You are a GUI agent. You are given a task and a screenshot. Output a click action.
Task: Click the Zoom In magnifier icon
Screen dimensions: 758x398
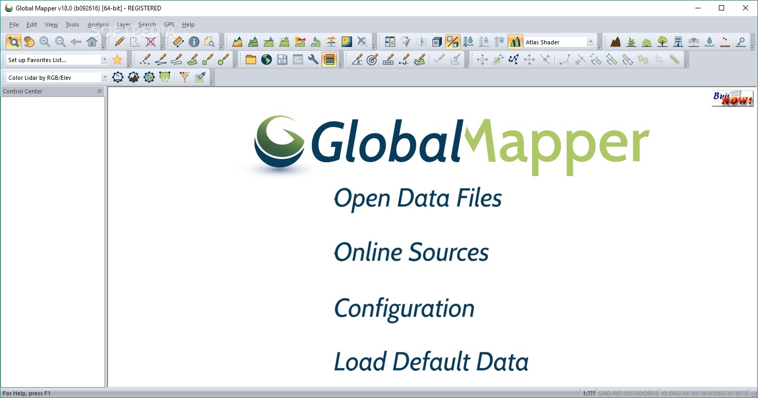coord(45,42)
